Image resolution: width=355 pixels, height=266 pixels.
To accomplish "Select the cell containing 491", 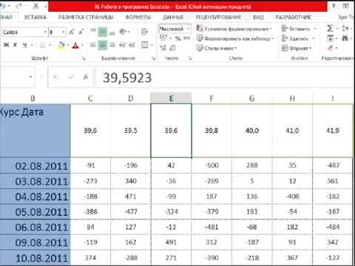I will click(x=171, y=242).
